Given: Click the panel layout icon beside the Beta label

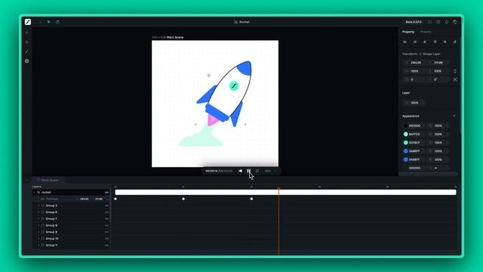Looking at the screenshot, I should pyautogui.click(x=429, y=22).
